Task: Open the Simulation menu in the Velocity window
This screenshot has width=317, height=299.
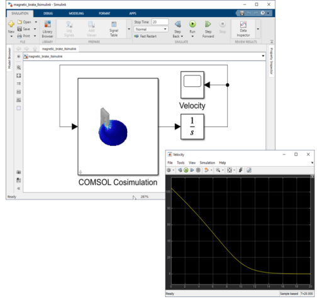Action: pos(208,162)
